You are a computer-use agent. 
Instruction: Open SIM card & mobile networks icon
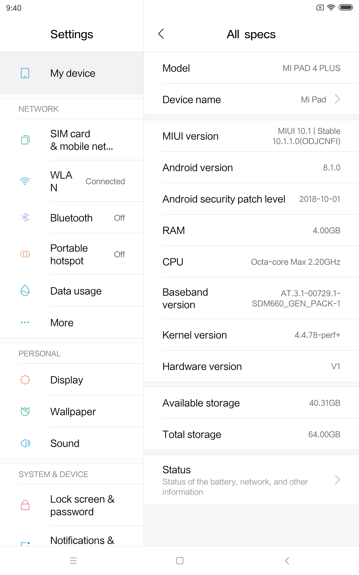coord(25,140)
